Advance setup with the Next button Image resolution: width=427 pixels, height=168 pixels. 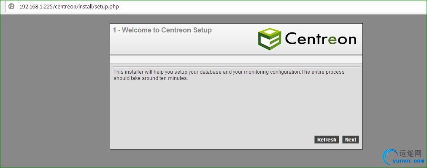coord(351,139)
